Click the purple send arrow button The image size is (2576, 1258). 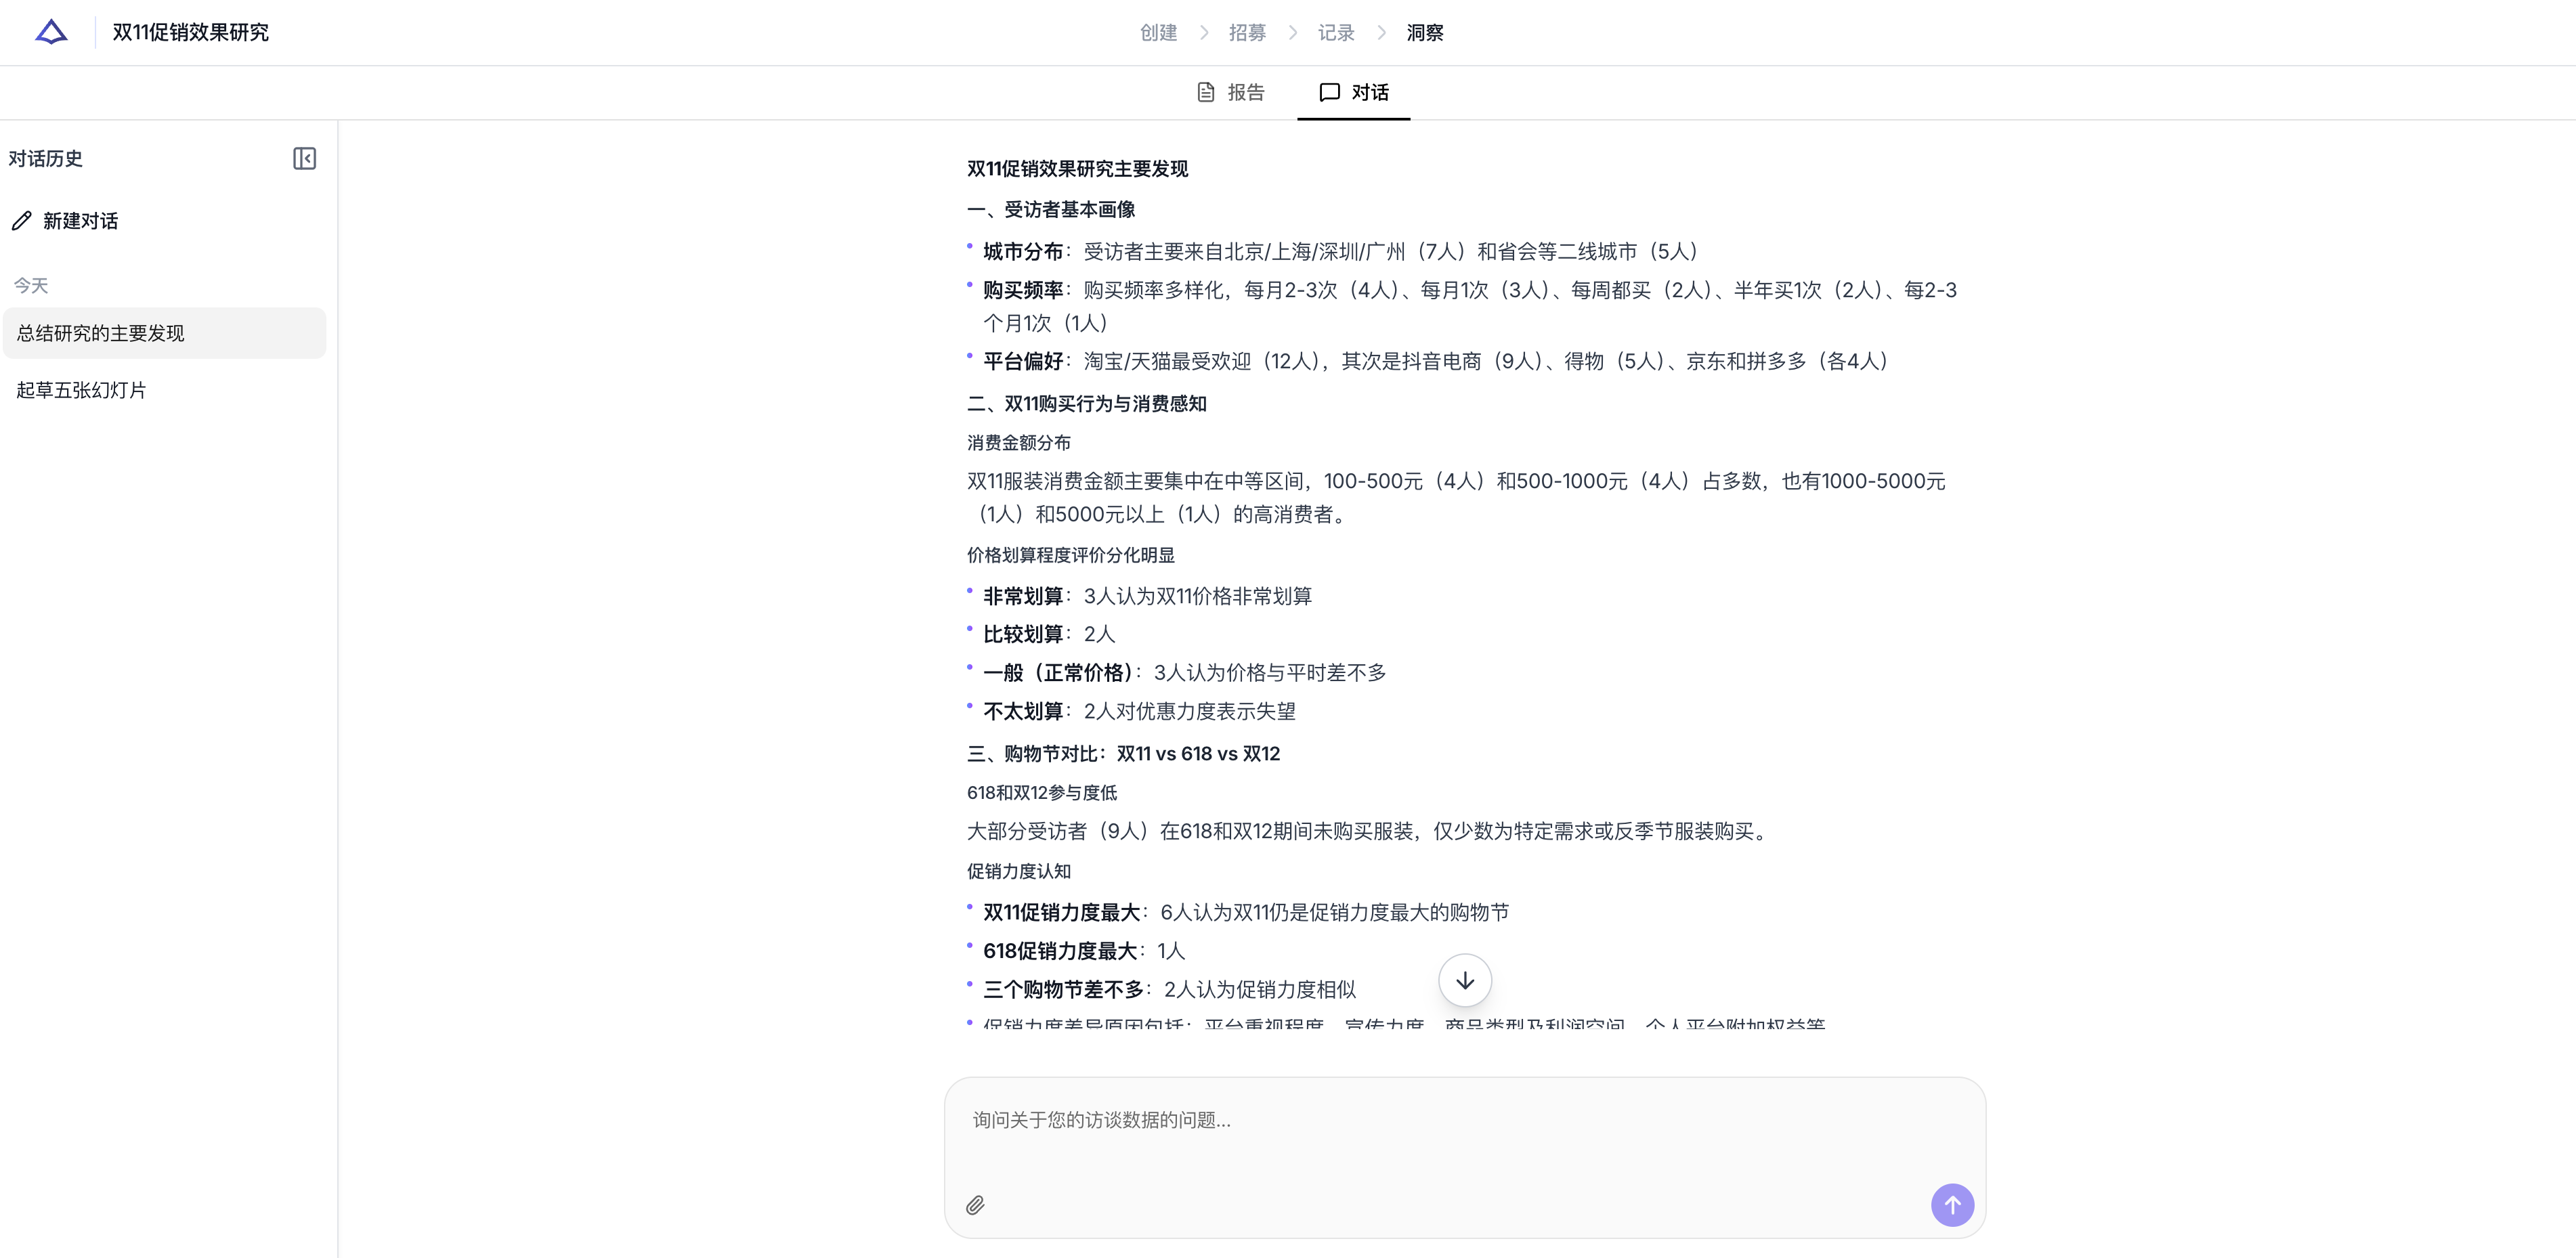[1952, 1205]
